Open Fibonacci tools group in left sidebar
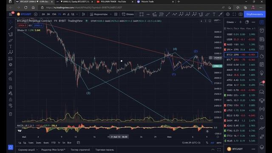This screenshot has height=153, width=272. (11, 34)
